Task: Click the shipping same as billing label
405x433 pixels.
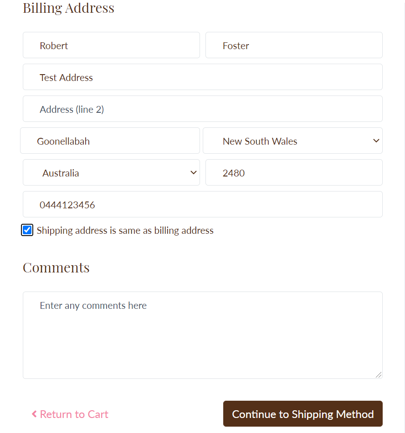Action: (x=125, y=231)
